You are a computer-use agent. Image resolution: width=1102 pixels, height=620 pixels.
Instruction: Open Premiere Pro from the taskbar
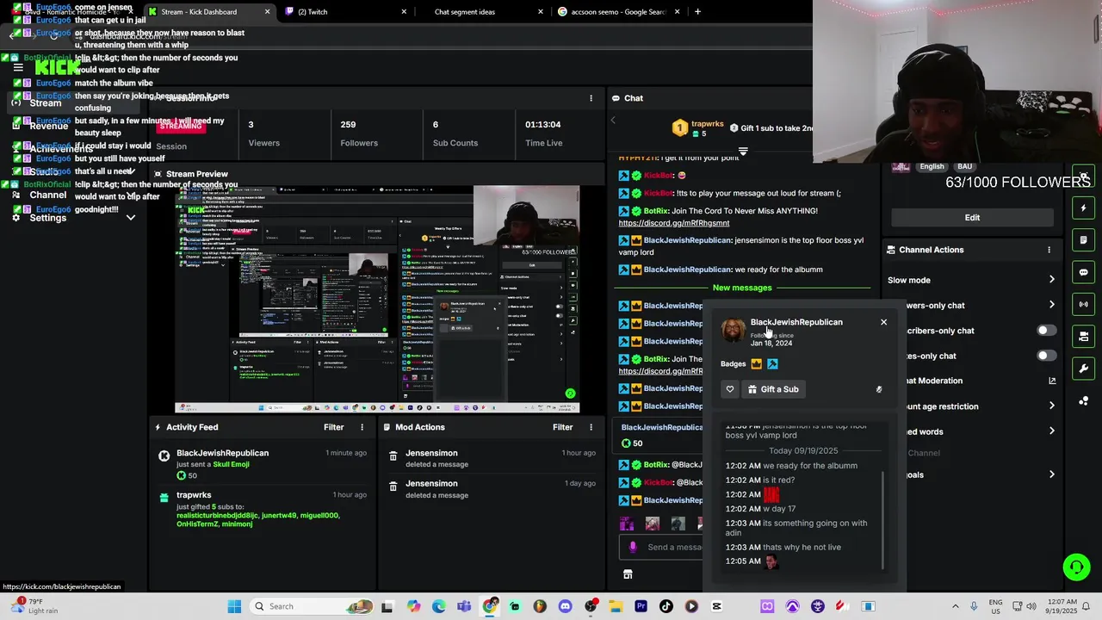641,606
